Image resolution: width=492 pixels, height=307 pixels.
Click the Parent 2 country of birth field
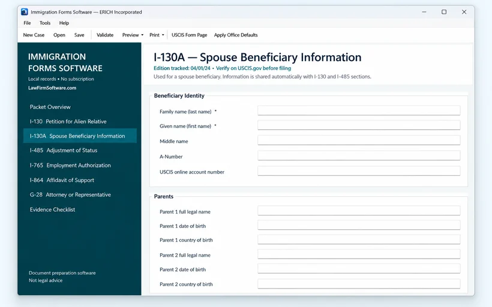coord(359,284)
